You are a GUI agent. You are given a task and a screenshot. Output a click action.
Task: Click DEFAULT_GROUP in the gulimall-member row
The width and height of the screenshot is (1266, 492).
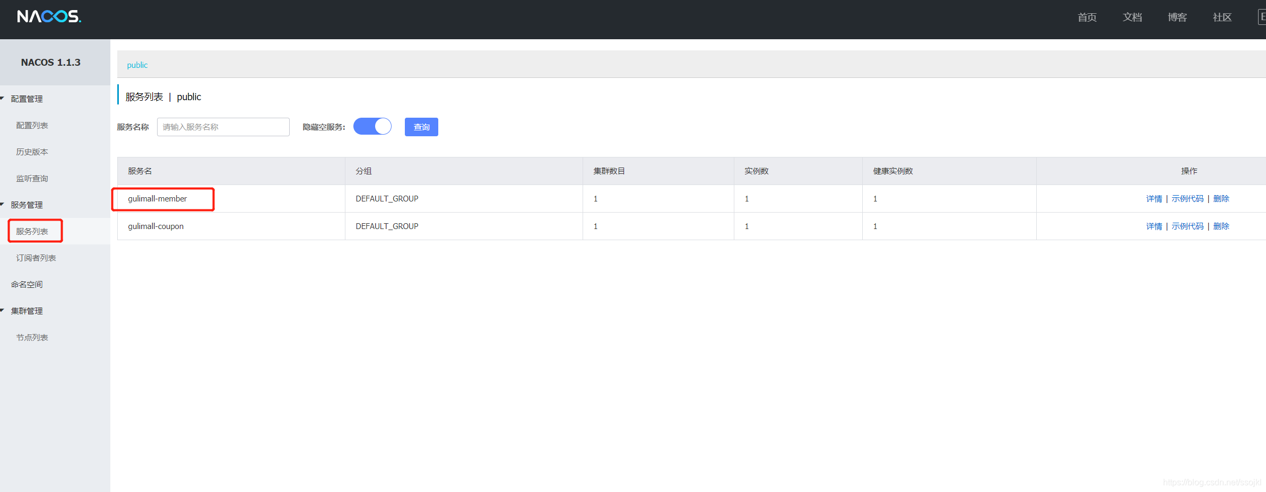point(387,198)
